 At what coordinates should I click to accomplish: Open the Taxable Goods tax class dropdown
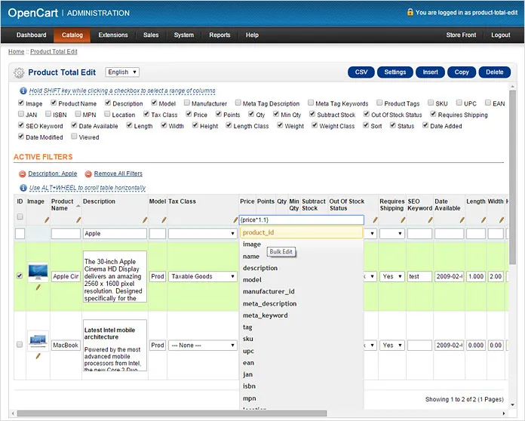coord(202,277)
